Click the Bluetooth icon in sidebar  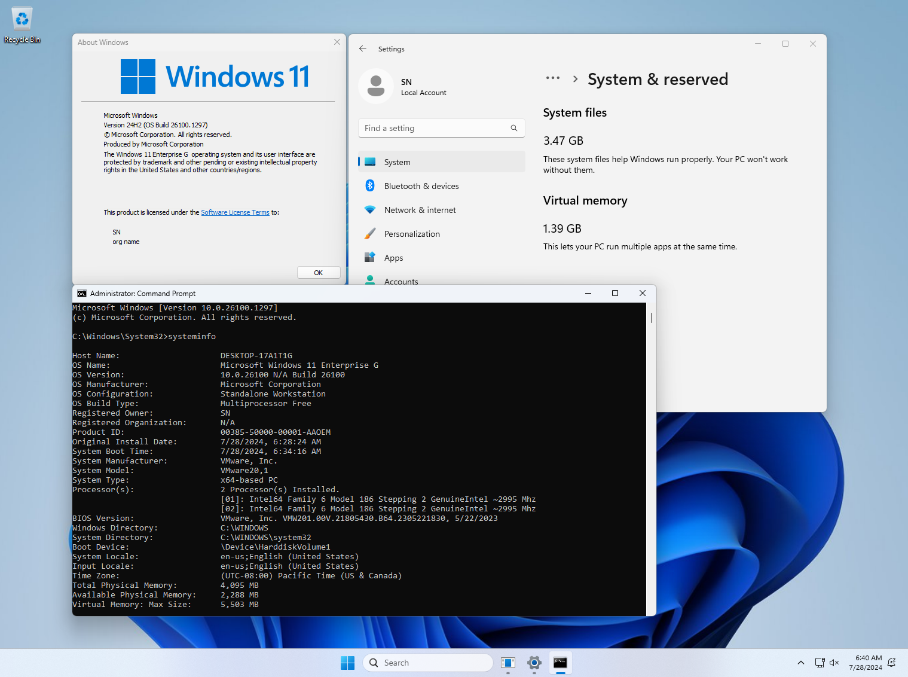point(370,186)
